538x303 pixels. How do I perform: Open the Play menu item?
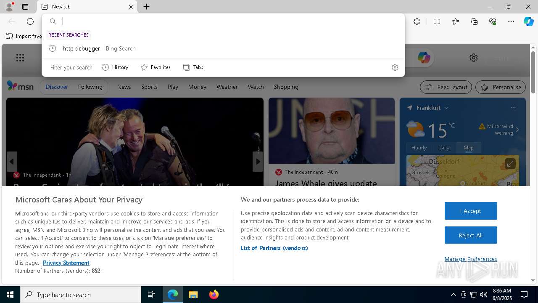click(173, 87)
